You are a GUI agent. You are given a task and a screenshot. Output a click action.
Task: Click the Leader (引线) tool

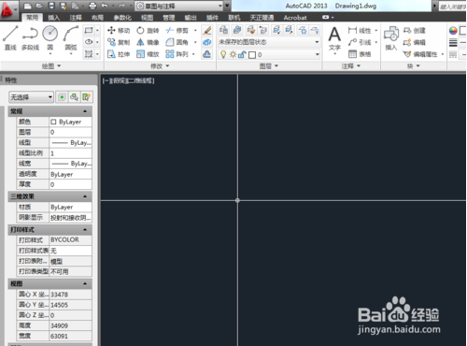[360, 42]
